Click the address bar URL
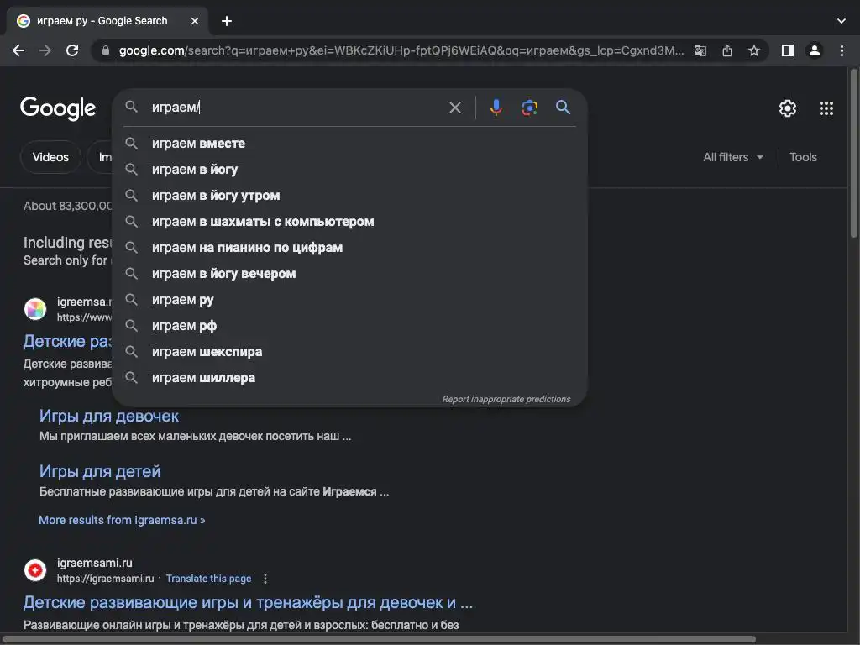The width and height of the screenshot is (860, 645). pos(401,50)
